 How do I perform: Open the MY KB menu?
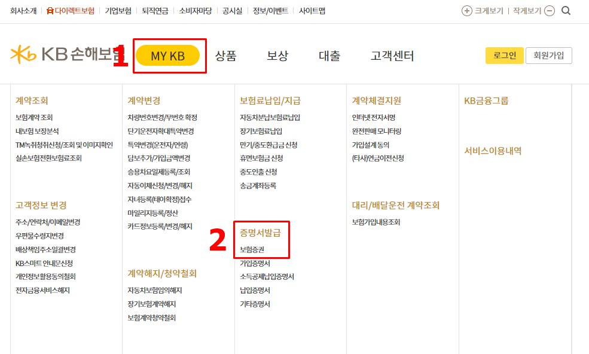(x=167, y=56)
